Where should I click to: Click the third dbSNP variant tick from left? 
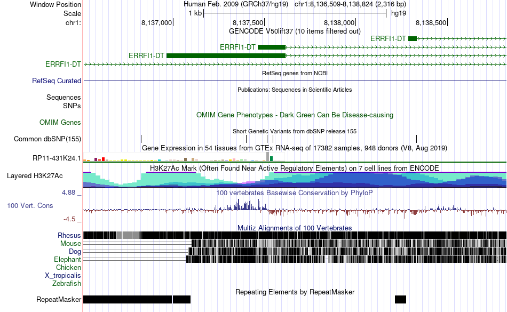[267, 139]
